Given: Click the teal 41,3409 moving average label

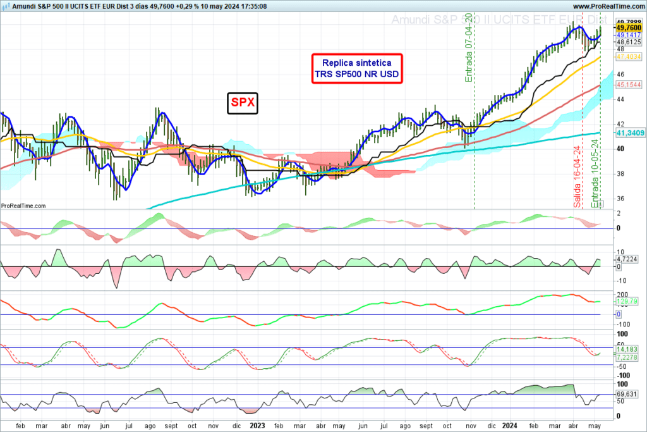Looking at the screenshot, I should [630, 133].
